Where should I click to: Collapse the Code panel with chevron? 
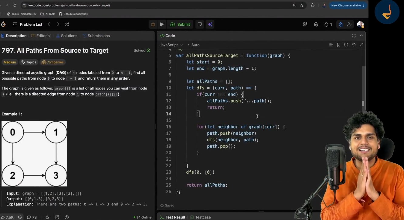click(x=361, y=36)
